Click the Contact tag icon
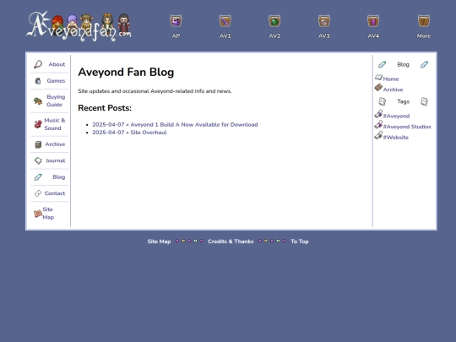Viewport: 456px width, 342px height. [x=38, y=193]
